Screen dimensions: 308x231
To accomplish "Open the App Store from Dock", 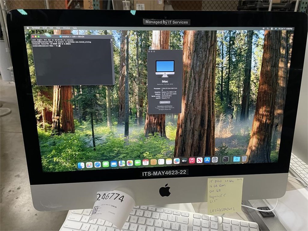I will [207, 160].
